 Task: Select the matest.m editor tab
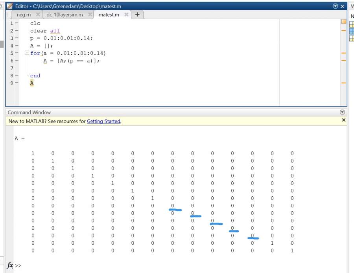(109, 15)
